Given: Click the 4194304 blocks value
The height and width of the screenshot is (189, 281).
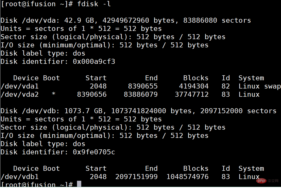Looking at the screenshot, I should pyautogui.click(x=194, y=86).
